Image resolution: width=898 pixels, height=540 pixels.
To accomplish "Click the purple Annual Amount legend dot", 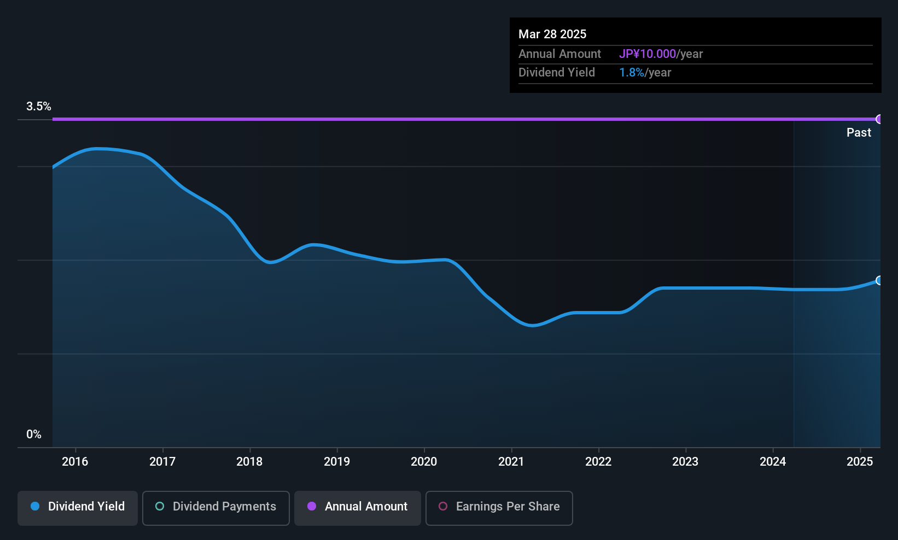I will click(312, 506).
